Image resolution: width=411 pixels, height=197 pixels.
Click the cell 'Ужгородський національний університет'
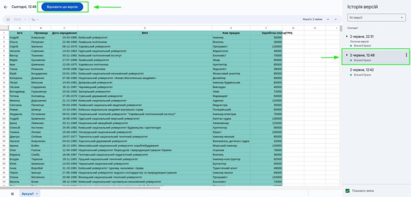pos(144,132)
